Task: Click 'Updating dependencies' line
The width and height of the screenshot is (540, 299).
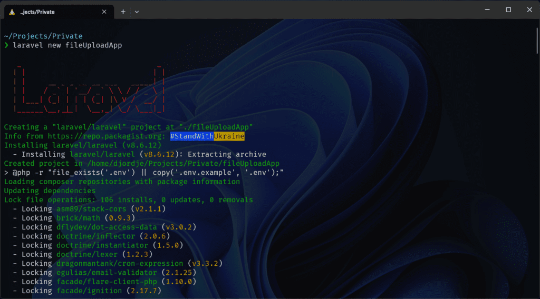Action: (50, 191)
